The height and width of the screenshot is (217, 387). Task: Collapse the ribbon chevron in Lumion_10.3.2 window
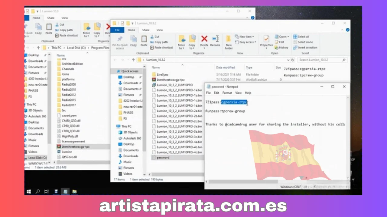click(343, 30)
